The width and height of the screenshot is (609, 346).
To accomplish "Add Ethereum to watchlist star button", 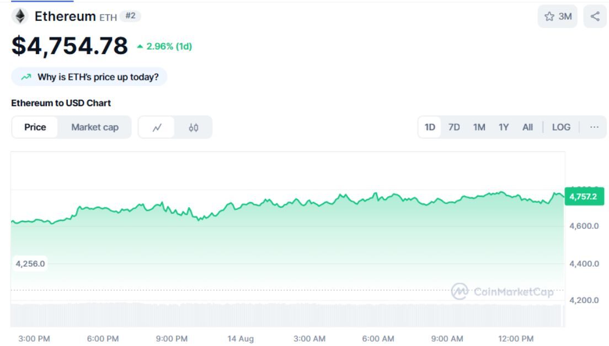I will click(x=557, y=17).
